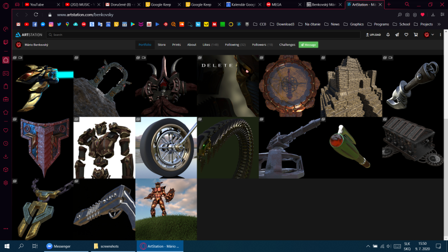Open the ArtStation likes heart icon
The image size is (448, 252).
click(406, 35)
